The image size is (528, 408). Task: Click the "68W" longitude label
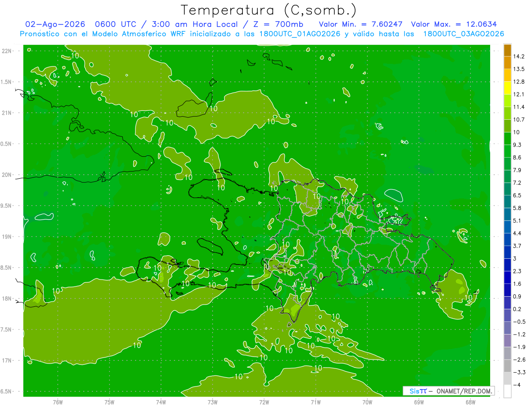470,402
